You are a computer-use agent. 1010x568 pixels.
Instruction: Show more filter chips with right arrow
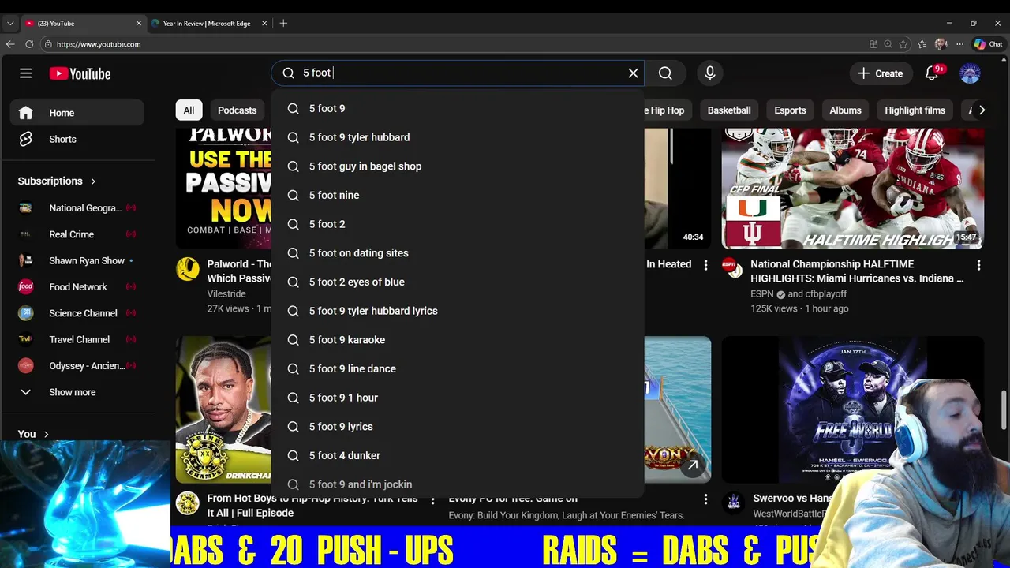pyautogui.click(x=982, y=110)
